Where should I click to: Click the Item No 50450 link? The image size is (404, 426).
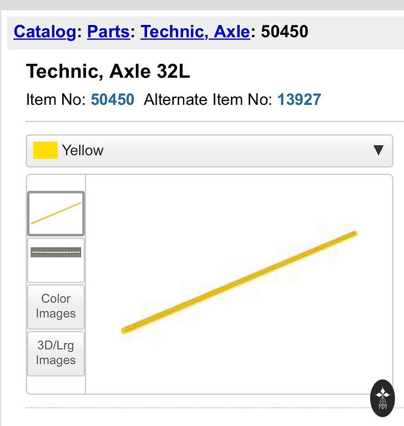(113, 100)
